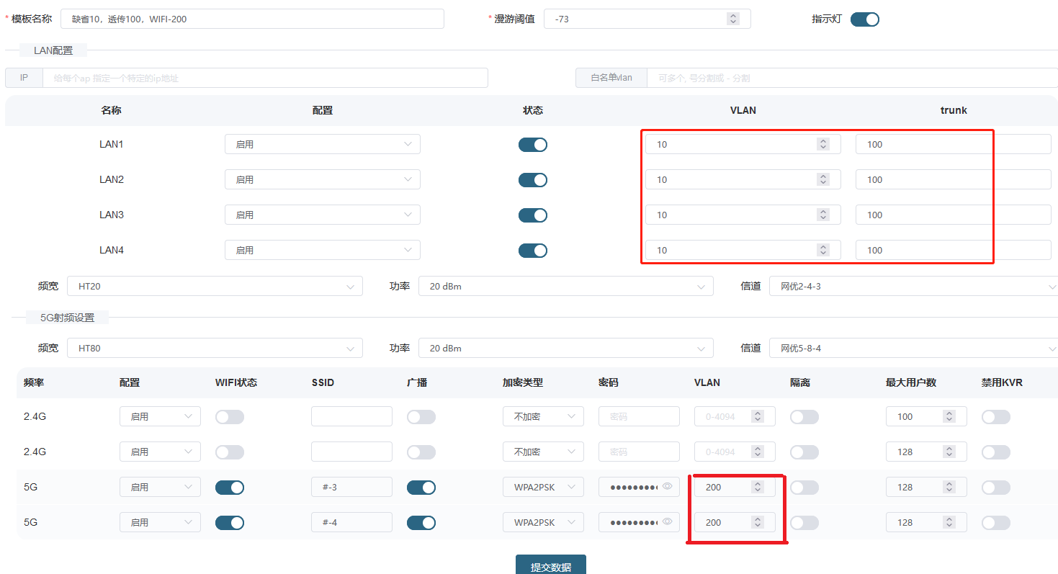Decrease max users on the #-4 SSID row

pyautogui.click(x=949, y=526)
